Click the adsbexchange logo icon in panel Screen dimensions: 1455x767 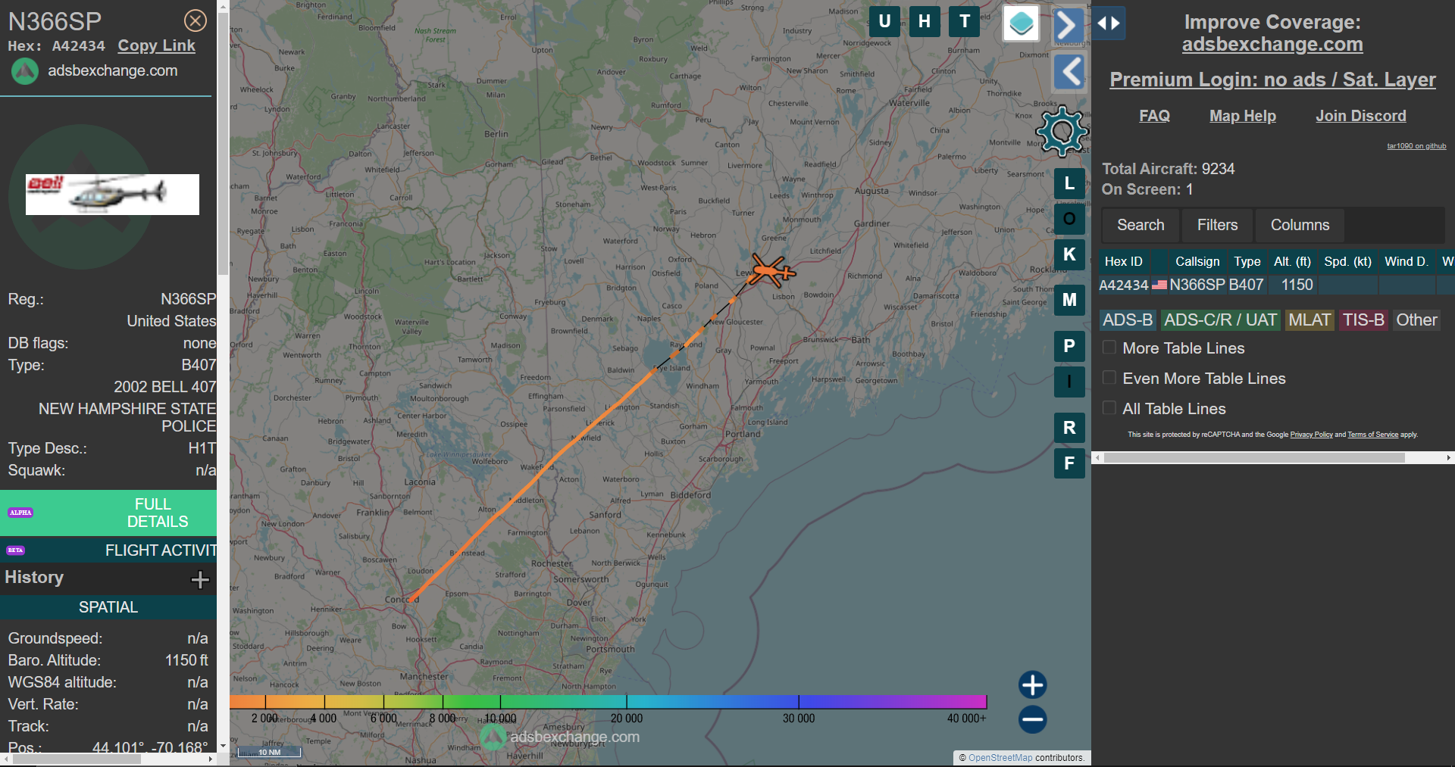click(x=25, y=71)
